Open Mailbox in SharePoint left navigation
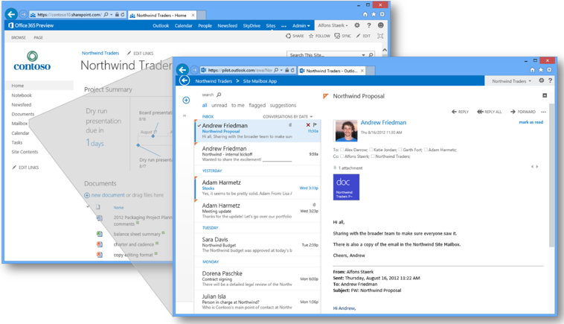Screen dimensions: 564x324 pyautogui.click(x=19, y=124)
